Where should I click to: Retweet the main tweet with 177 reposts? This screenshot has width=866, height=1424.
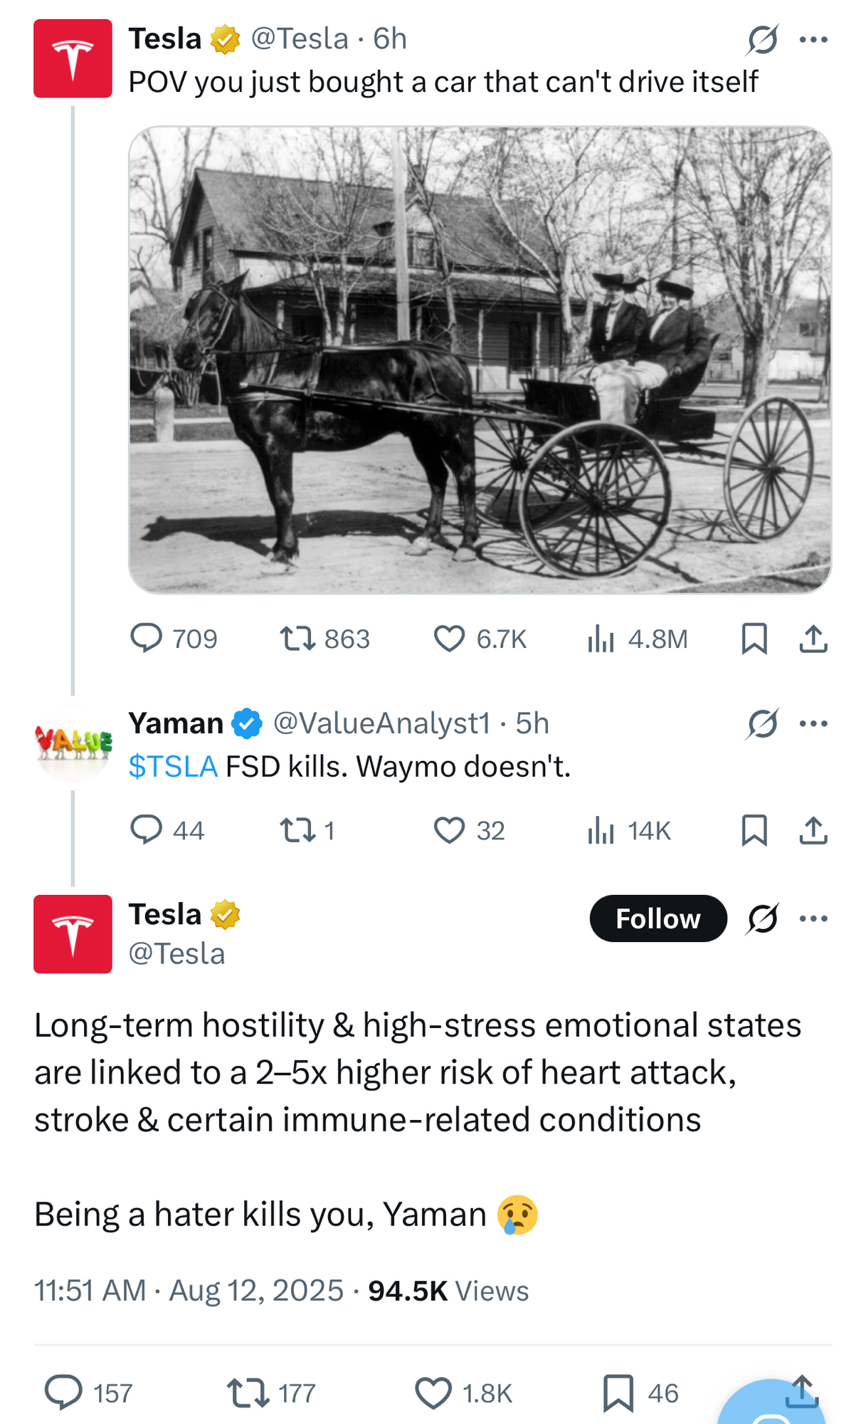[247, 1393]
